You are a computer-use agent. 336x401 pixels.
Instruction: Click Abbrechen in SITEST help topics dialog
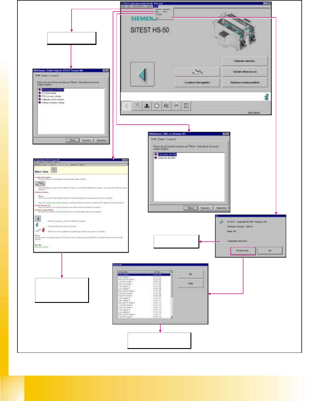coord(101,140)
